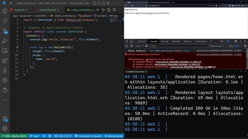The height and width of the screenshot is (139, 248).
Task: Open DevTools settings gear in tab bar
Action: (236, 41)
